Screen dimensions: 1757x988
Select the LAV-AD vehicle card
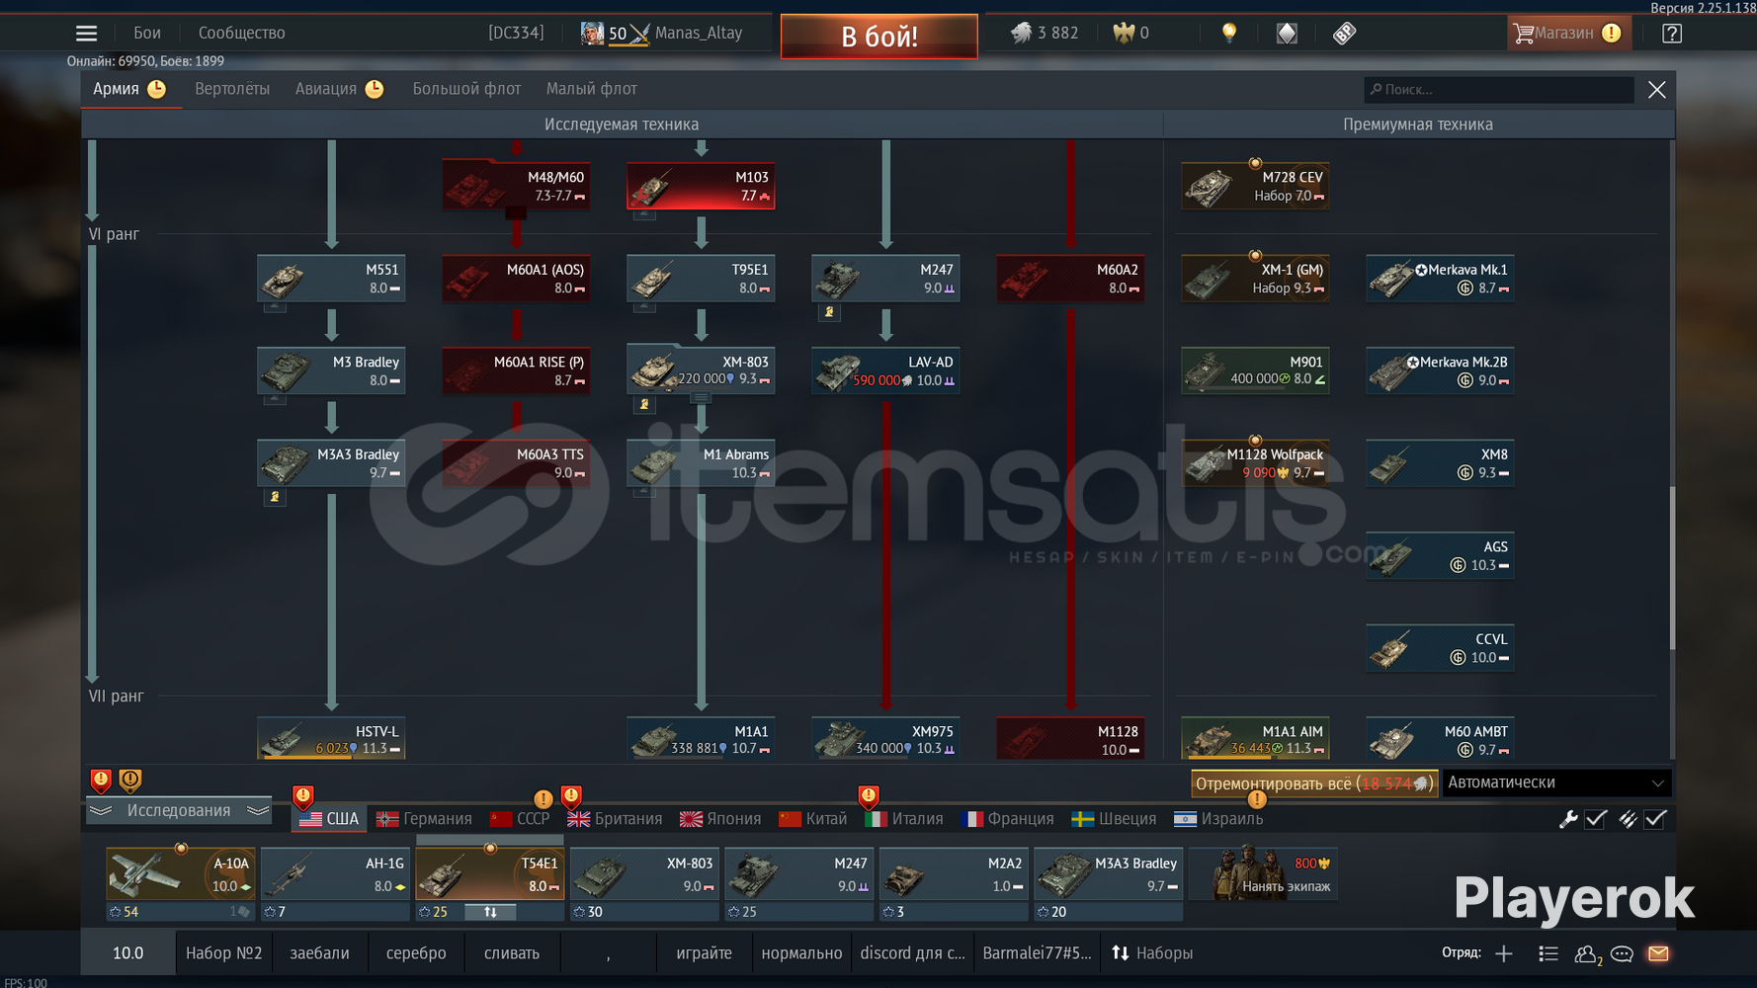[885, 370]
